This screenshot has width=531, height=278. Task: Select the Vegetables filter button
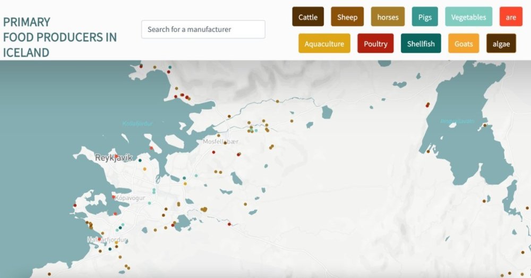(468, 17)
